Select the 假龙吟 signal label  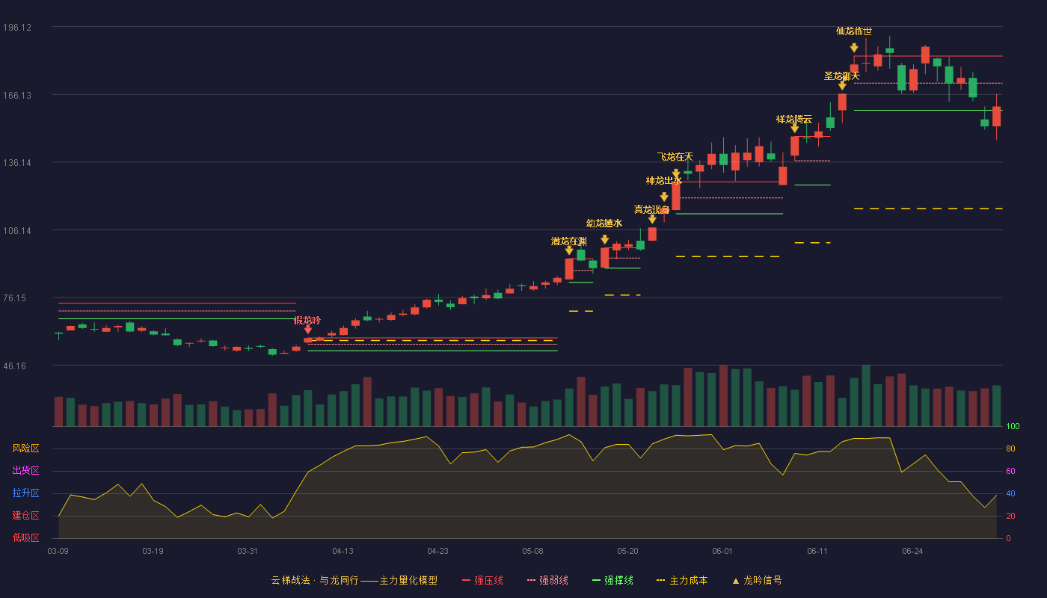point(307,321)
